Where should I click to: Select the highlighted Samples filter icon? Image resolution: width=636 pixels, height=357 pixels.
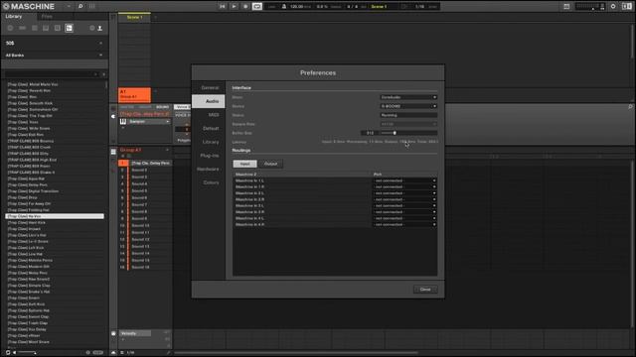[x=69, y=28]
